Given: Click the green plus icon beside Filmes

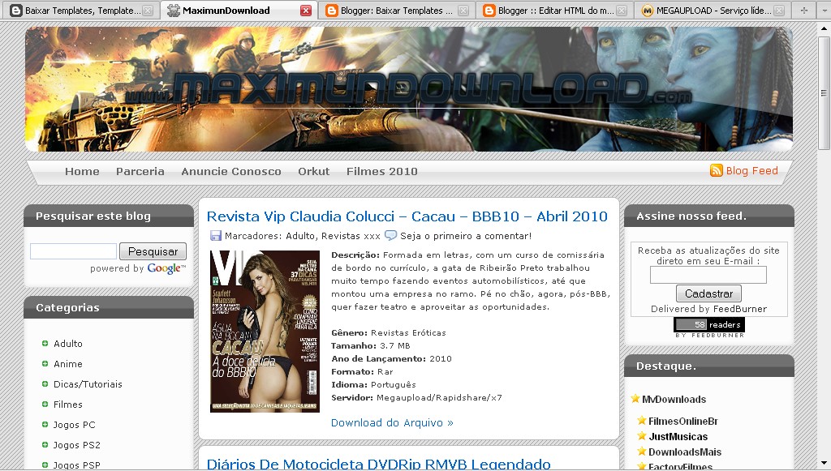Looking at the screenshot, I should pyautogui.click(x=45, y=404).
